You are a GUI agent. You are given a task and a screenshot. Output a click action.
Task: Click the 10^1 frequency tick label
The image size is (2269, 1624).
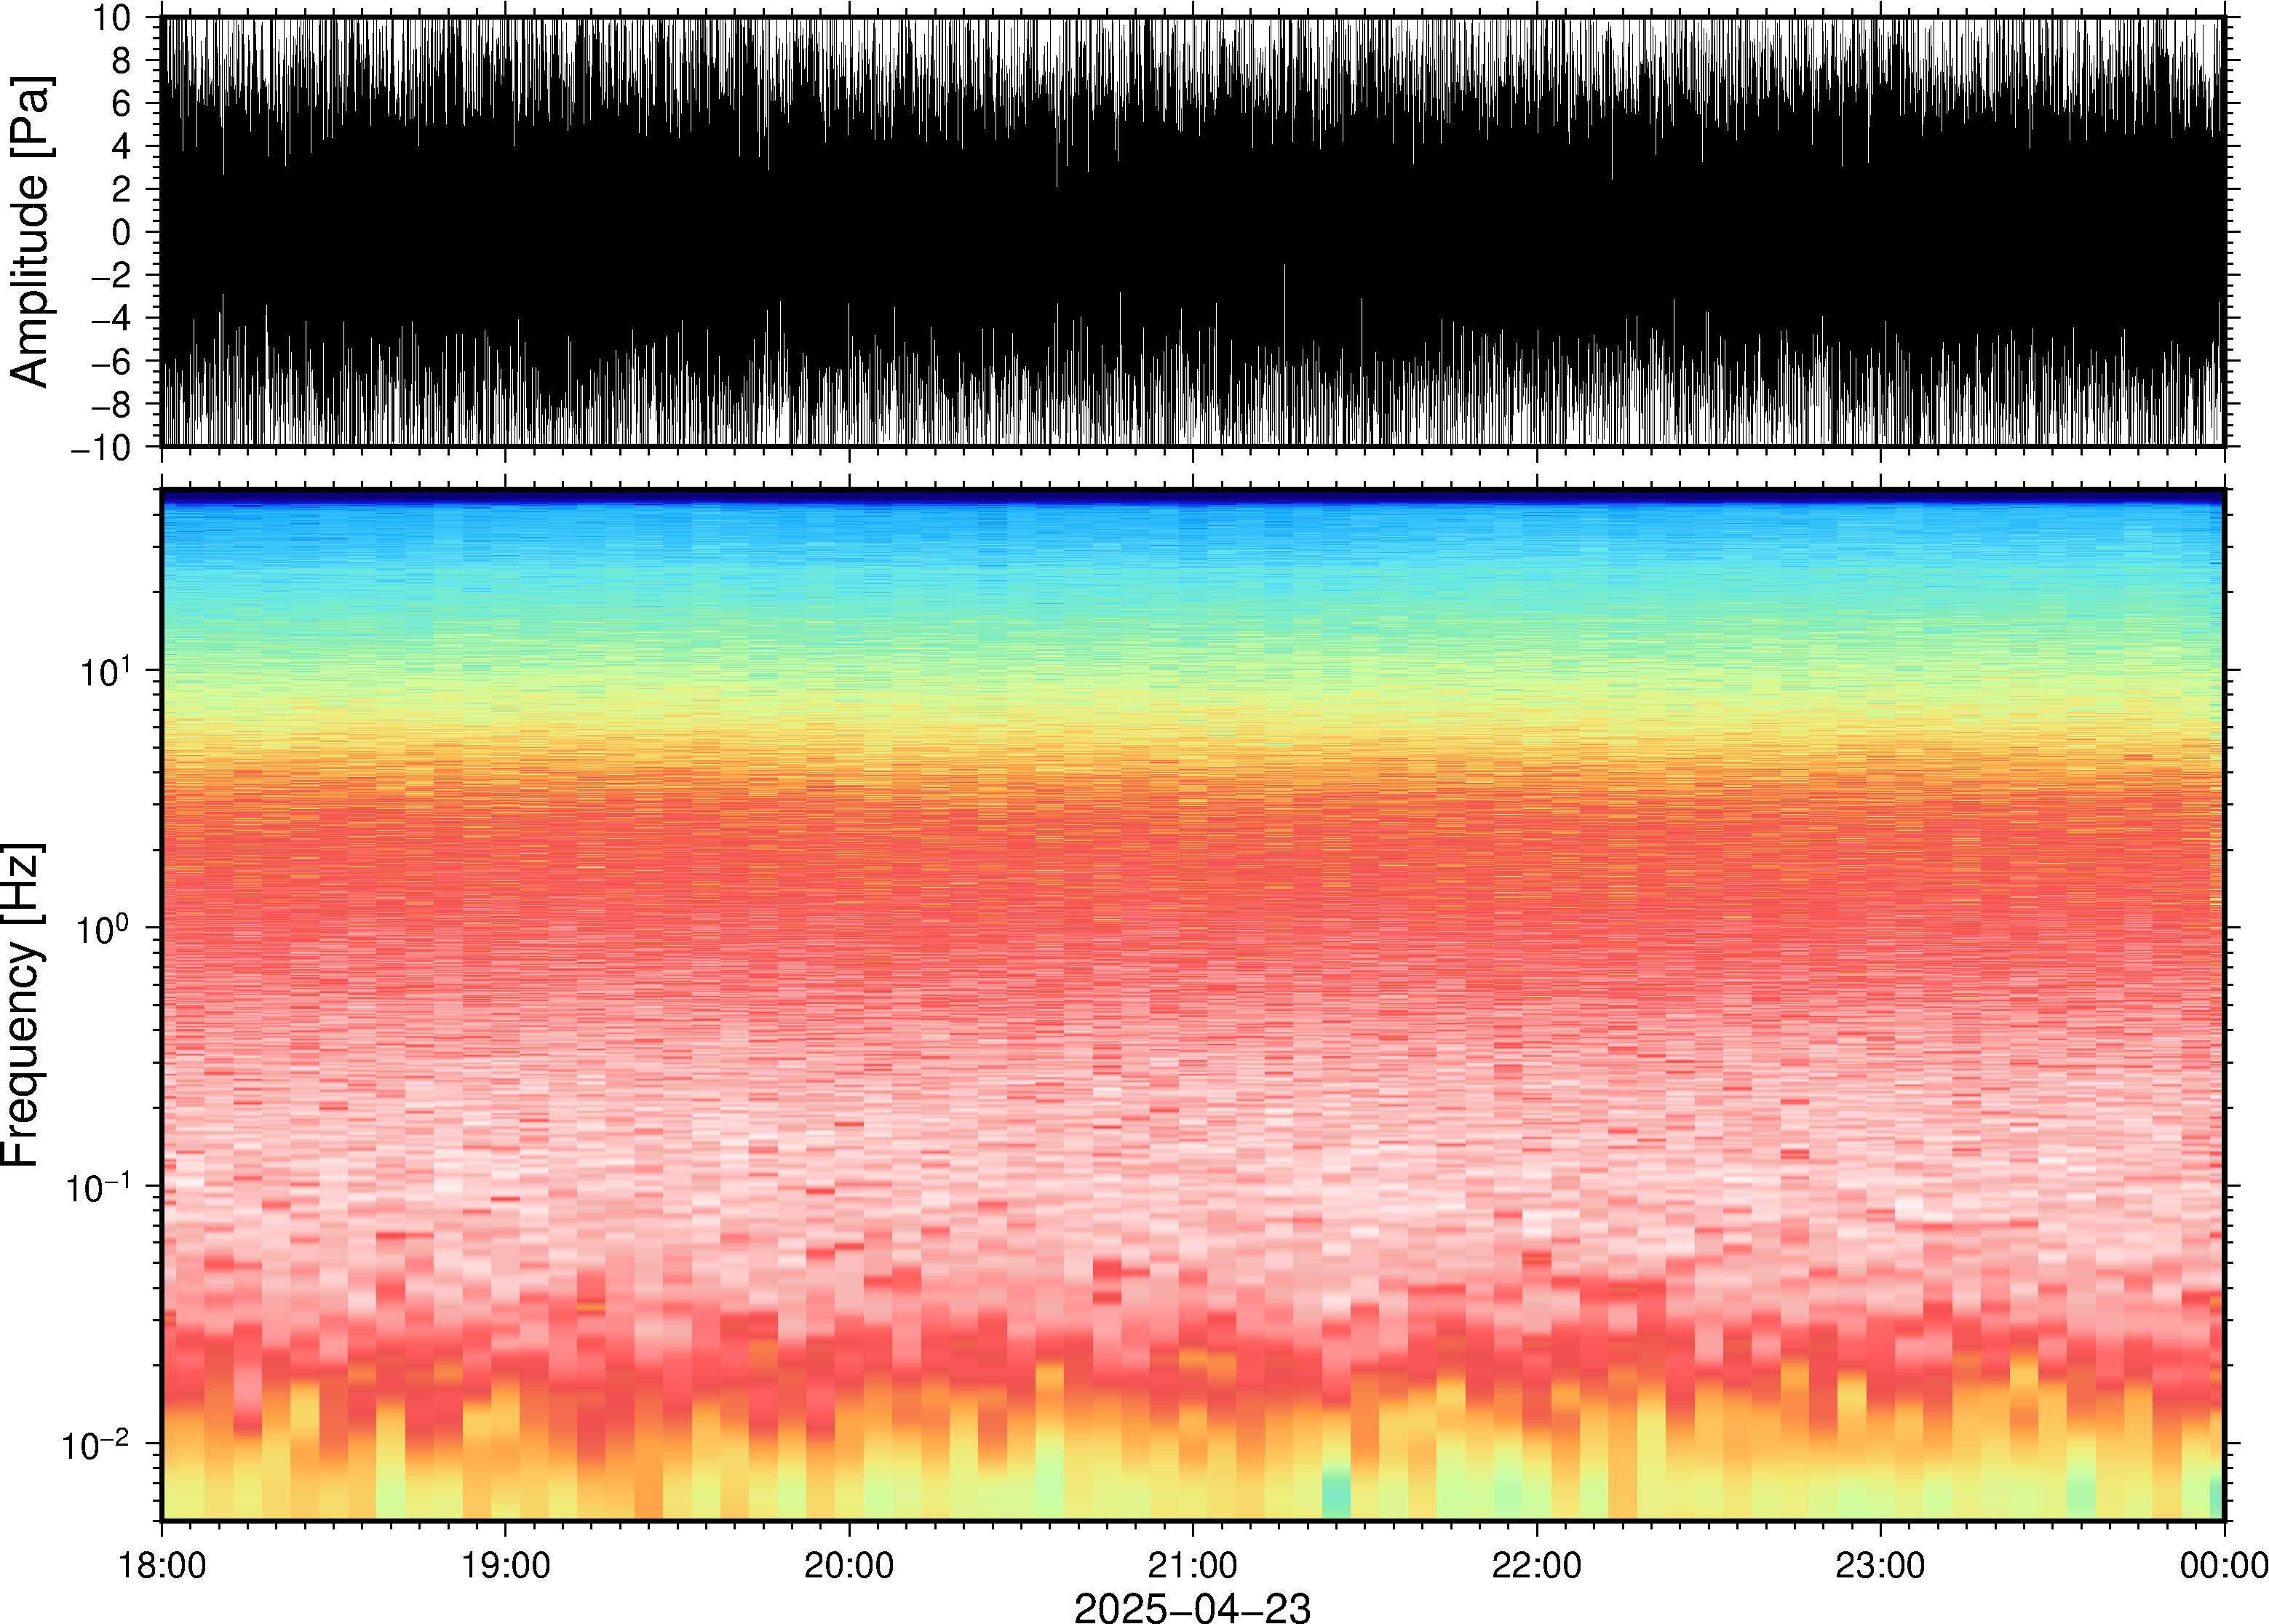pyautogui.click(x=105, y=669)
